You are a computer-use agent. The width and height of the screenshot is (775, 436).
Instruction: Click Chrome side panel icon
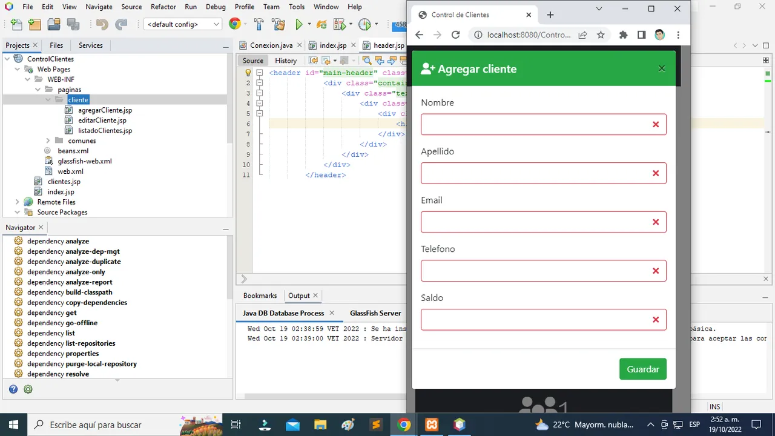click(x=641, y=35)
